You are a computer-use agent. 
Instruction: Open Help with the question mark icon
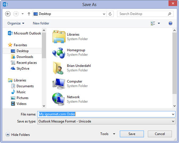point(170,23)
